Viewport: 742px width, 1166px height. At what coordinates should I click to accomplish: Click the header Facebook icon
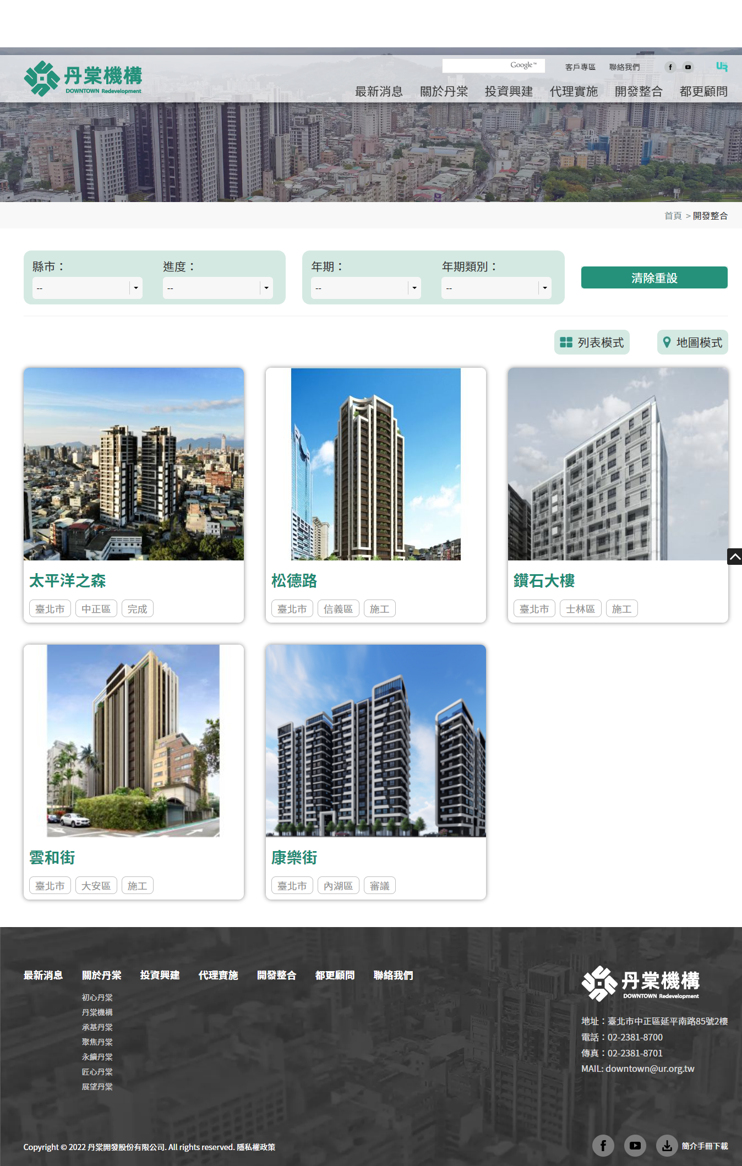tap(670, 67)
